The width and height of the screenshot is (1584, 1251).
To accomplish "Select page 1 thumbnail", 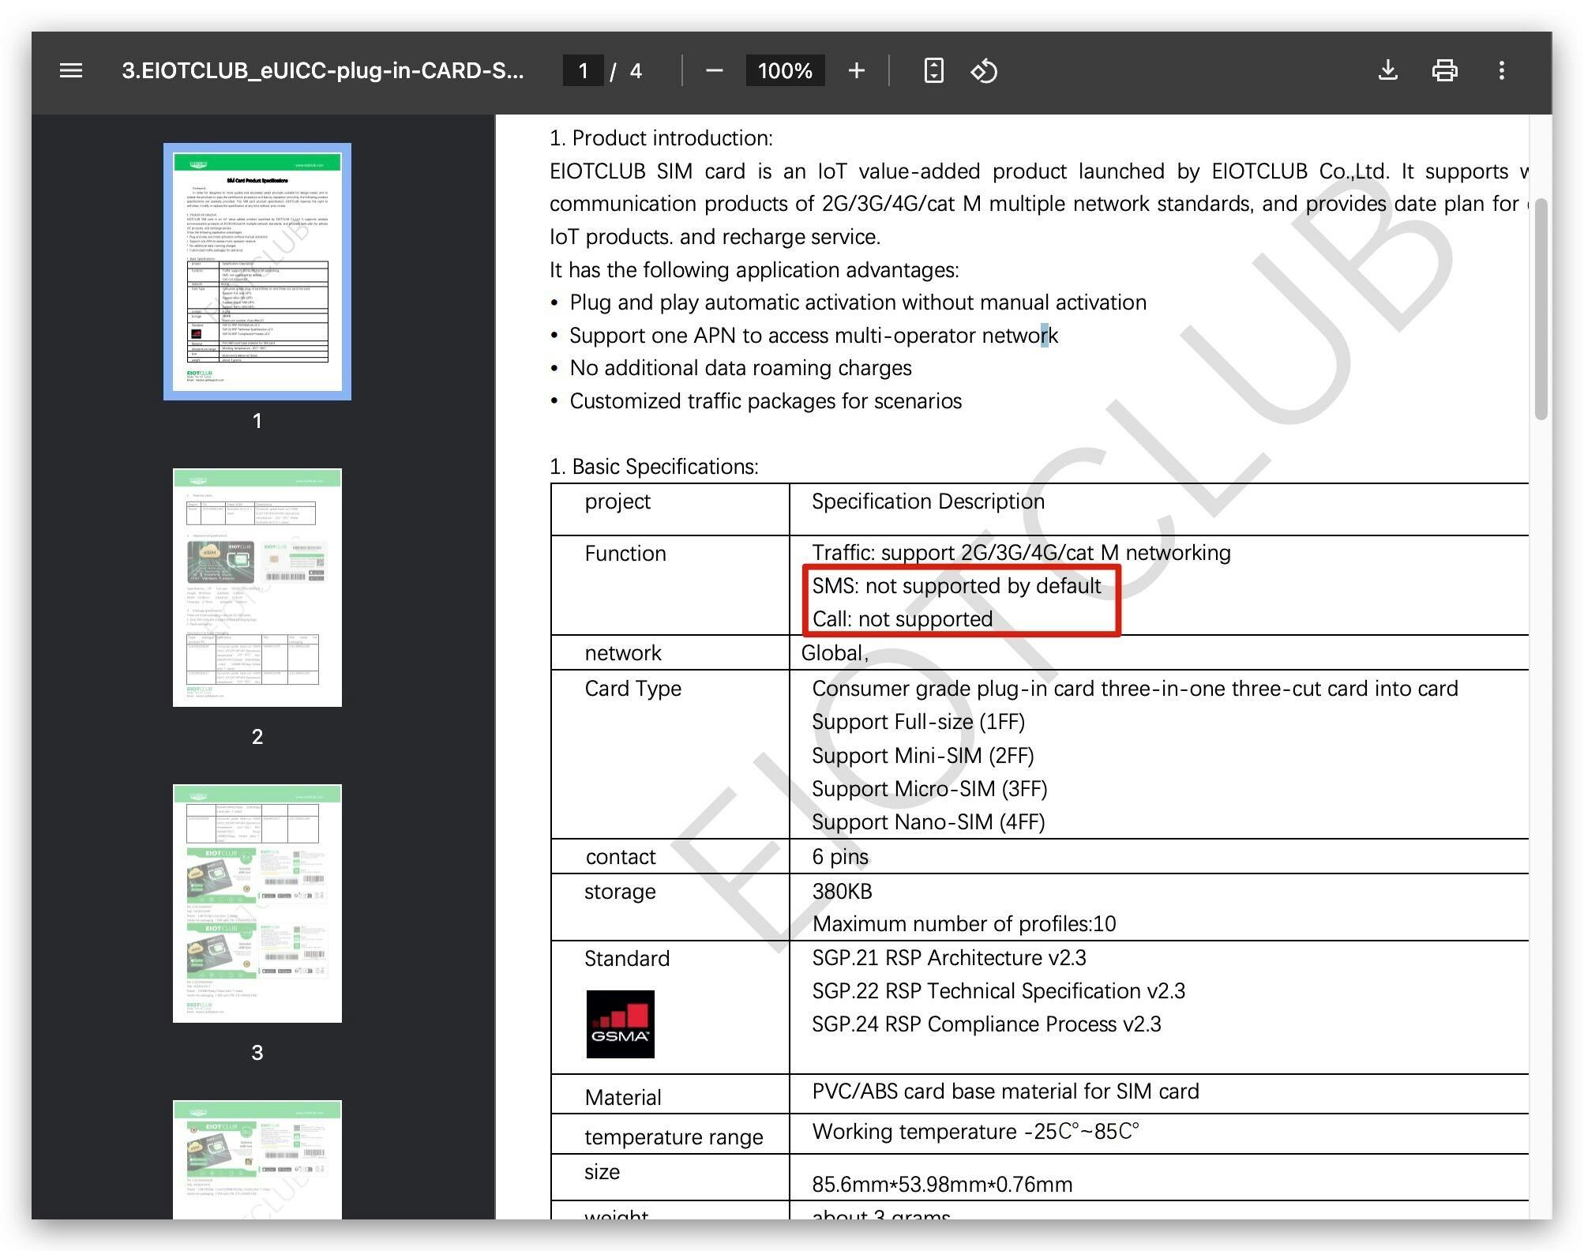I will coord(257,272).
